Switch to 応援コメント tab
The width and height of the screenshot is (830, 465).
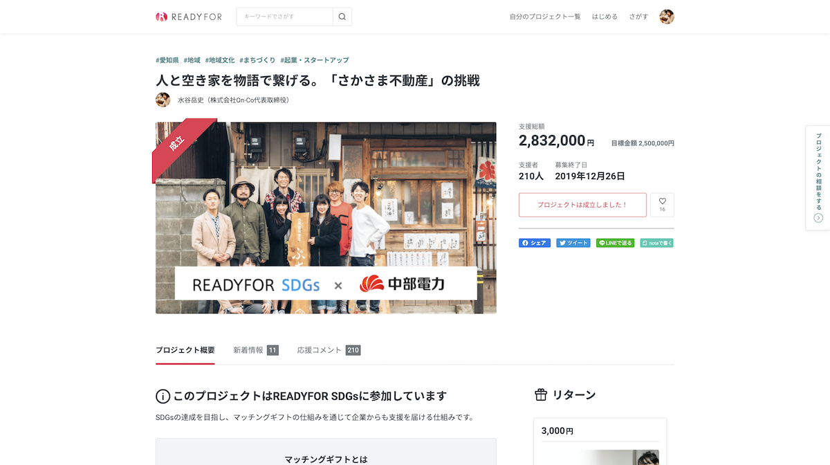click(x=329, y=350)
